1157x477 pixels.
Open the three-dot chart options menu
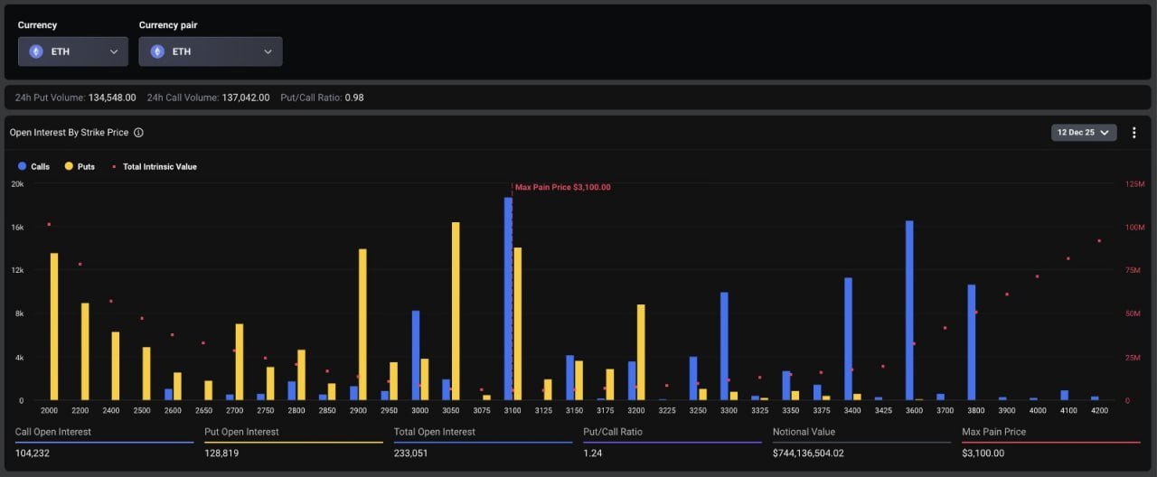1134,133
